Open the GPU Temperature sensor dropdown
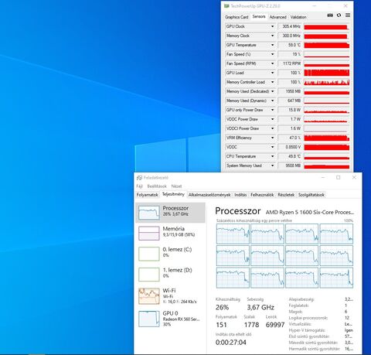The height and width of the screenshot is (355, 371). 272,45
